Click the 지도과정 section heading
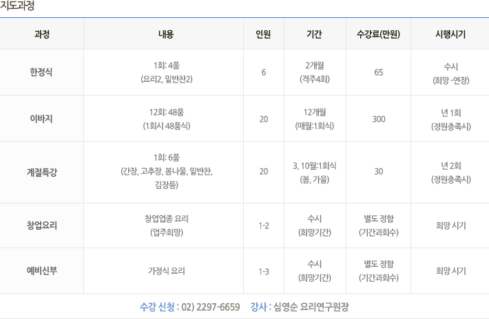489x319 pixels. pyautogui.click(x=17, y=5)
